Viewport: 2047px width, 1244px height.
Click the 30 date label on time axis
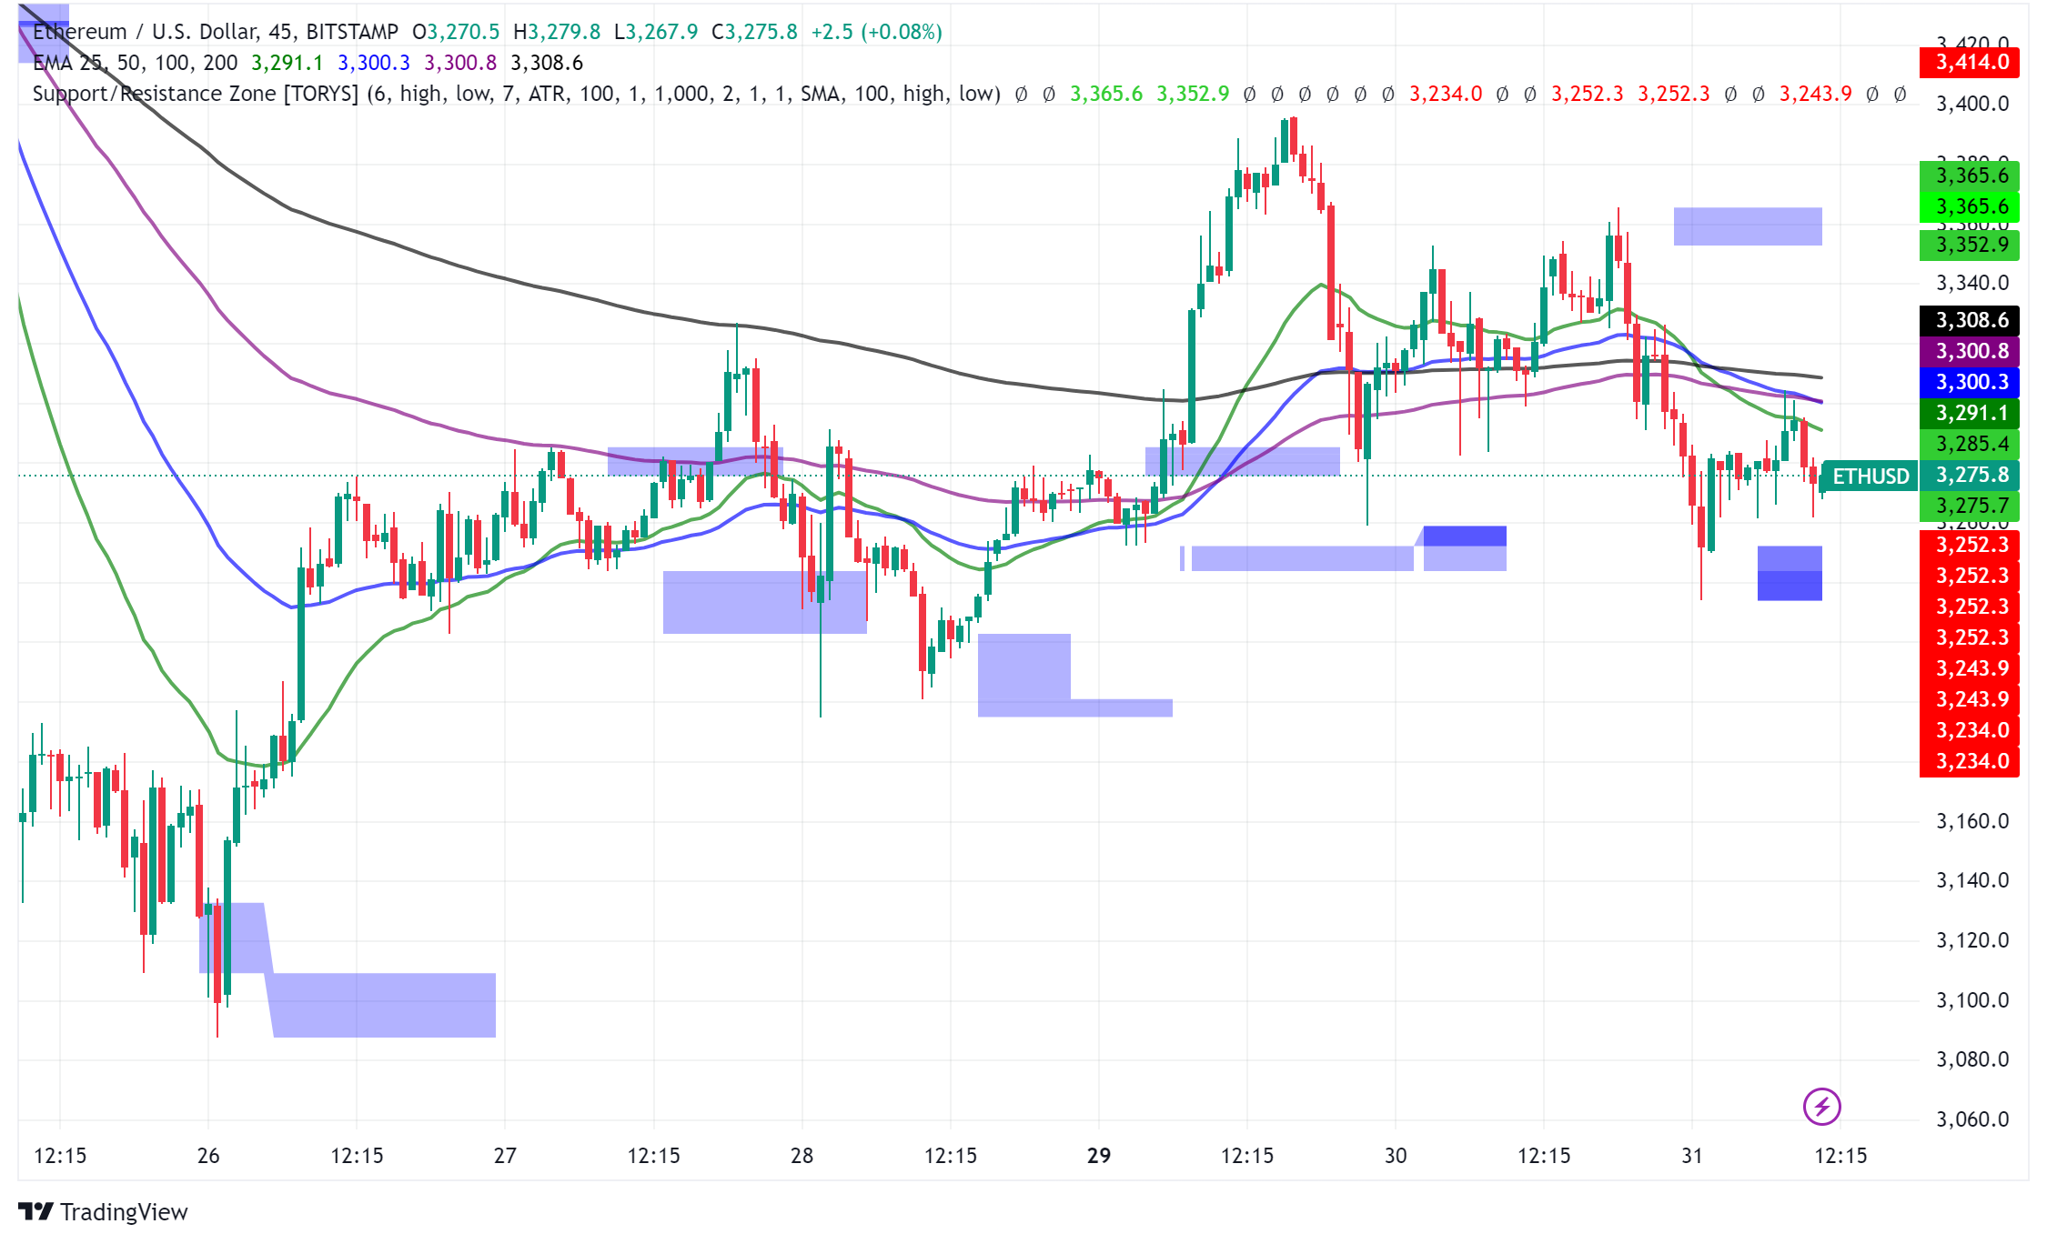coord(1396,1156)
